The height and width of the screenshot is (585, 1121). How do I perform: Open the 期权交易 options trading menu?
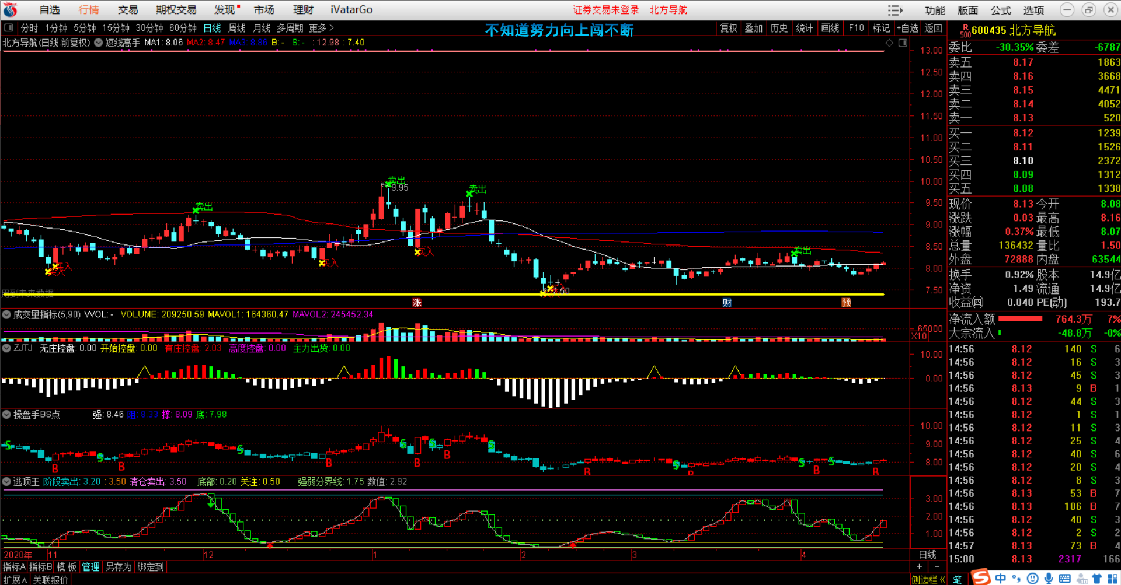(176, 10)
